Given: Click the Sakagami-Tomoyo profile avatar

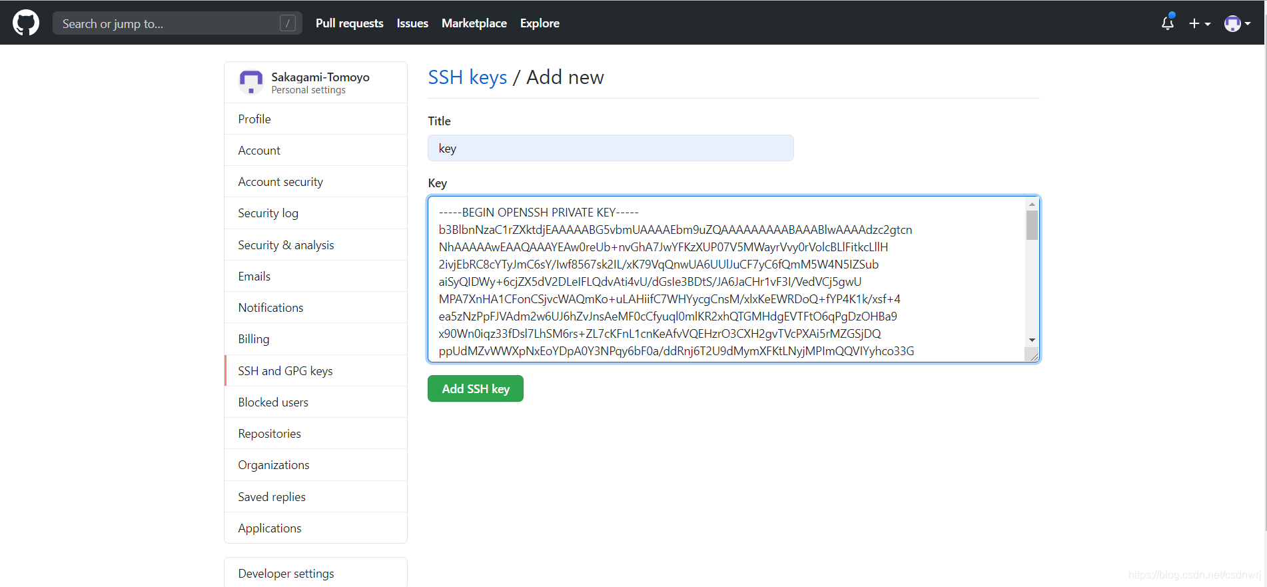Looking at the screenshot, I should tap(251, 82).
